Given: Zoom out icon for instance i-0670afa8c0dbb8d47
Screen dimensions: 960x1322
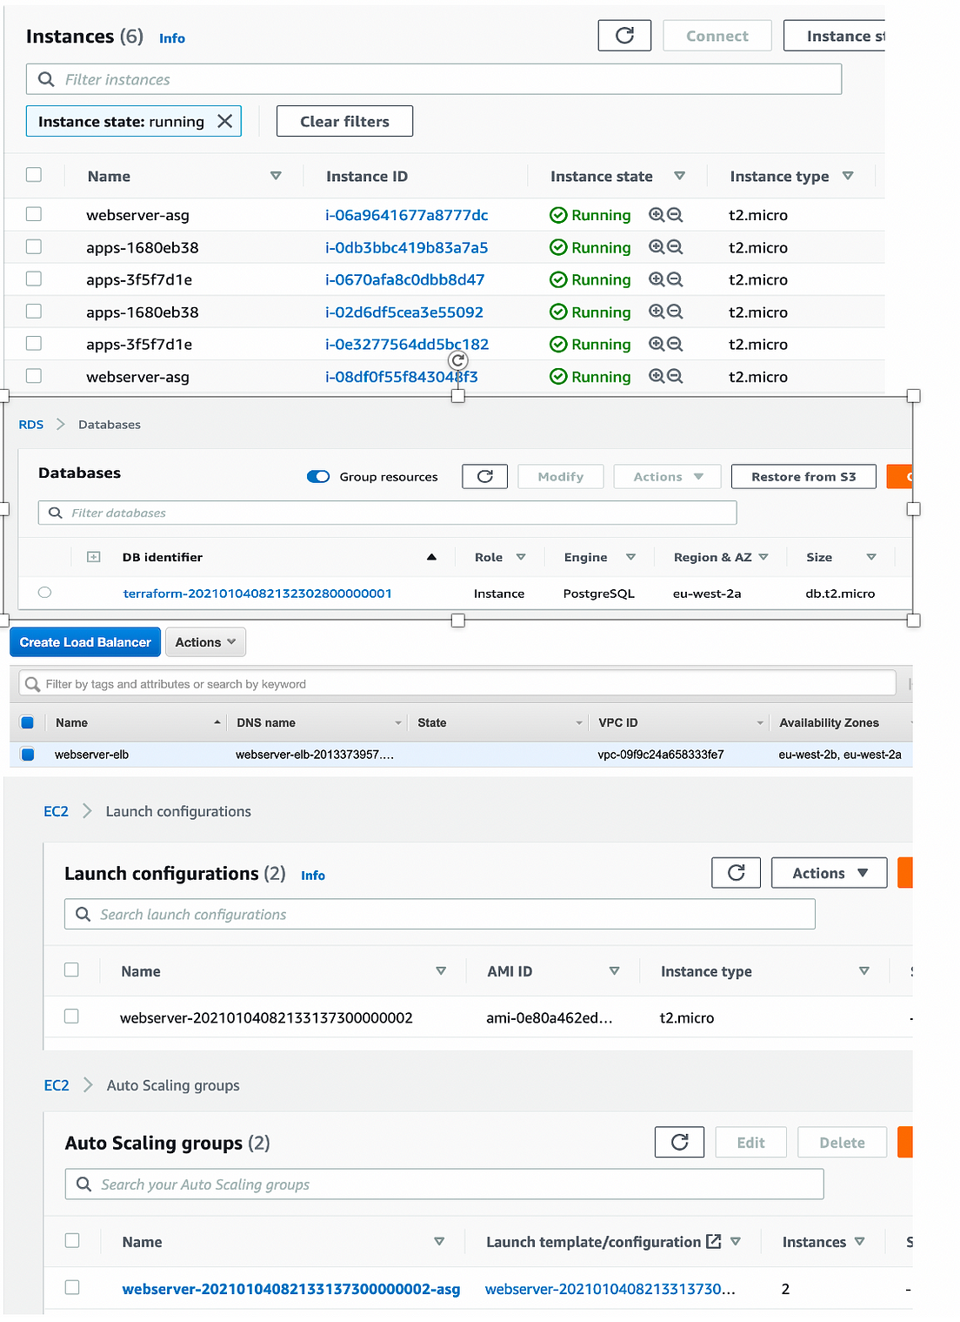Looking at the screenshot, I should coord(675,279).
